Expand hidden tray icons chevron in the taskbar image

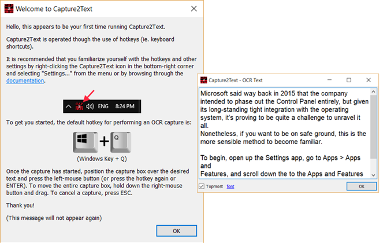(69, 107)
